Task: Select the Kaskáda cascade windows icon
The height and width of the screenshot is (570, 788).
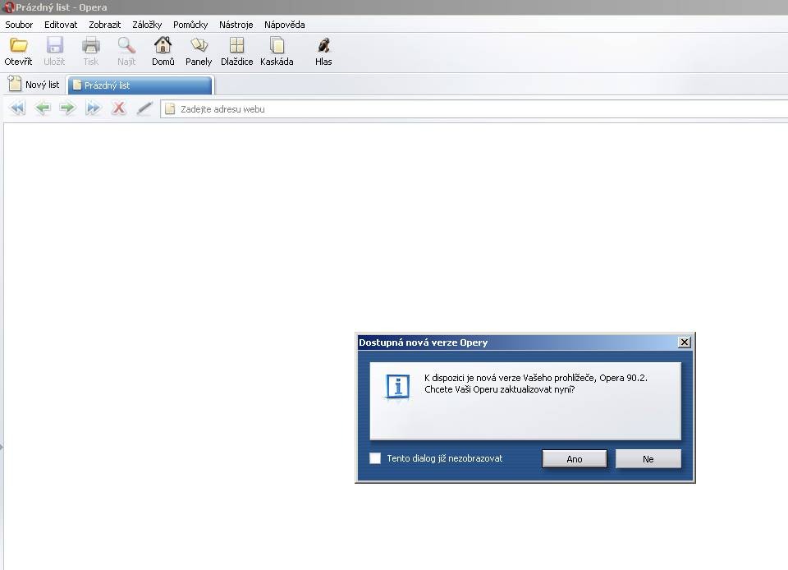Action: (x=277, y=46)
